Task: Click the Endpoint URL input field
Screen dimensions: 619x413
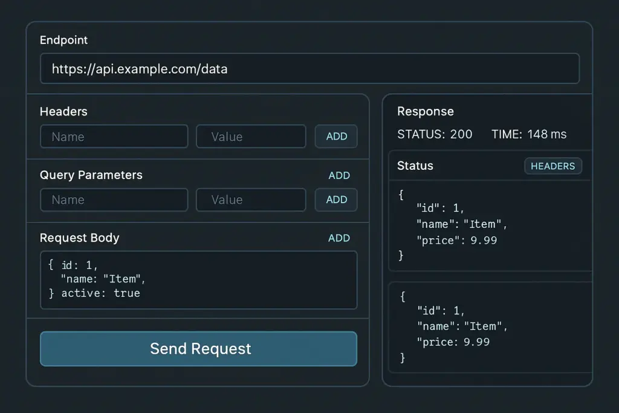Action: (309, 68)
